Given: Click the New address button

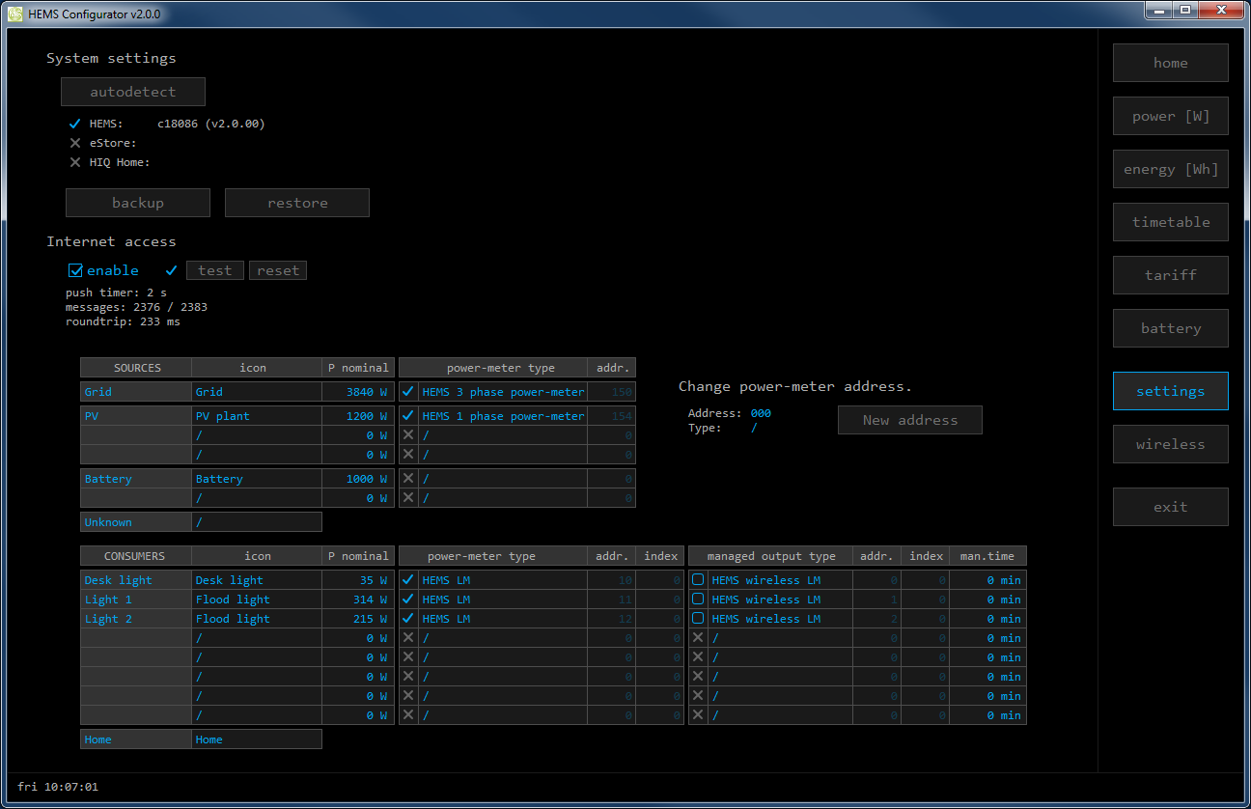Looking at the screenshot, I should (x=909, y=420).
